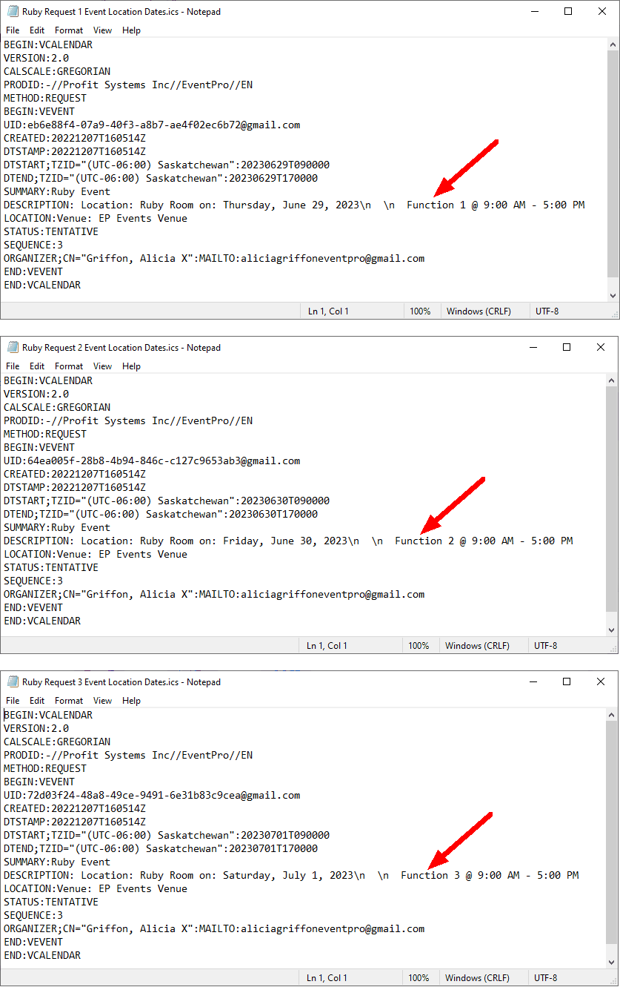Click 'UTF-8' in Ruby Request 1 status bar

[547, 311]
